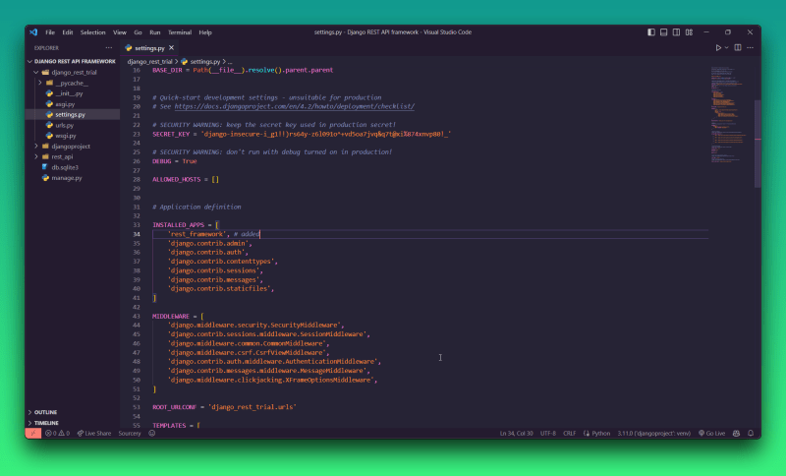Click Go Live server button
786x476 pixels.
pos(711,434)
